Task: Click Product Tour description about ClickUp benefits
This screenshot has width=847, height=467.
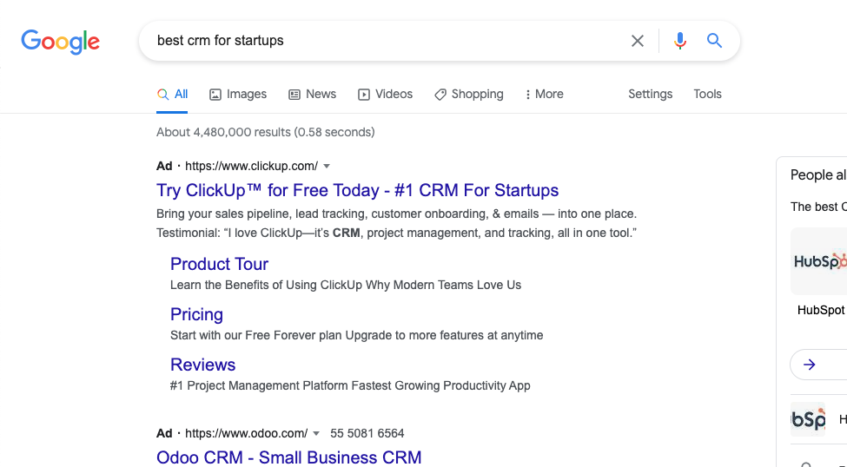Action: pos(346,285)
